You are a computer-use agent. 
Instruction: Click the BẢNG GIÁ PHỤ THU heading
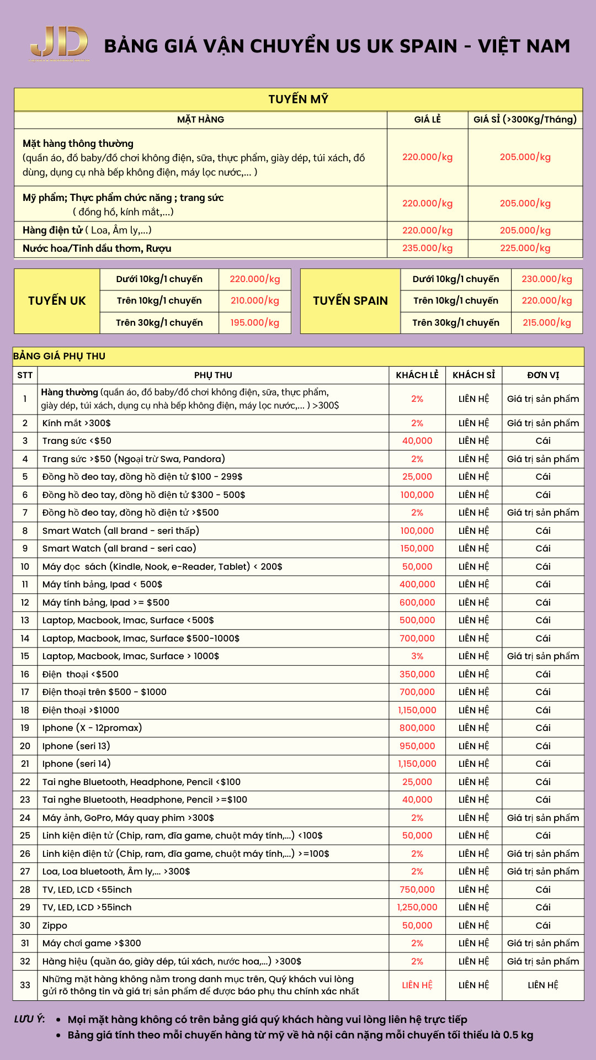(x=60, y=357)
